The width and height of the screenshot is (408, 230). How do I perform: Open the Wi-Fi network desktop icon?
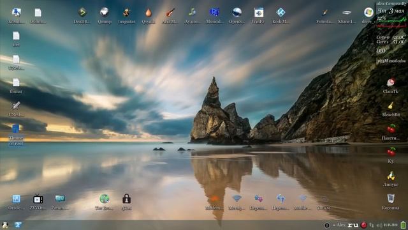(x=237, y=199)
